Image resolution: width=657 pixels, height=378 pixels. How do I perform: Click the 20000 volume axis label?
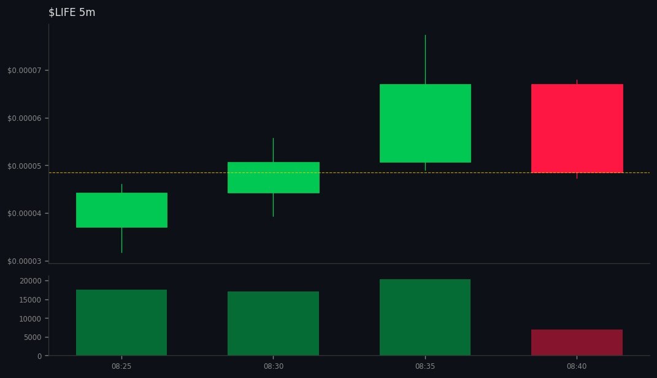[x=29, y=280]
